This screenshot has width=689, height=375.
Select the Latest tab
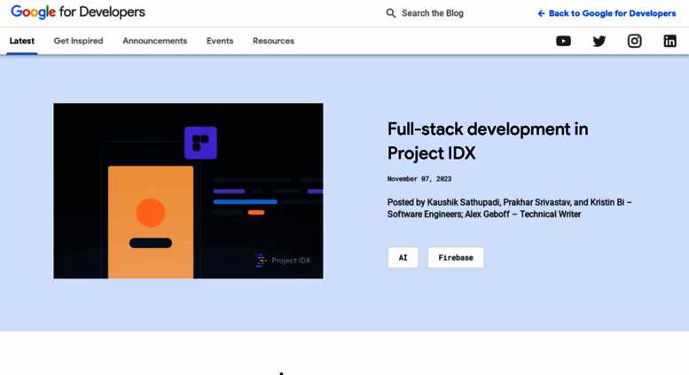click(22, 41)
